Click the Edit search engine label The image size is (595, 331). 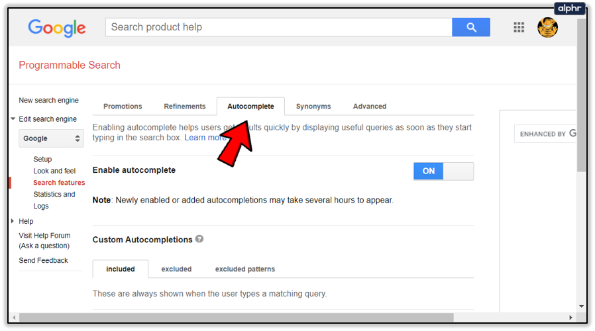pos(48,119)
